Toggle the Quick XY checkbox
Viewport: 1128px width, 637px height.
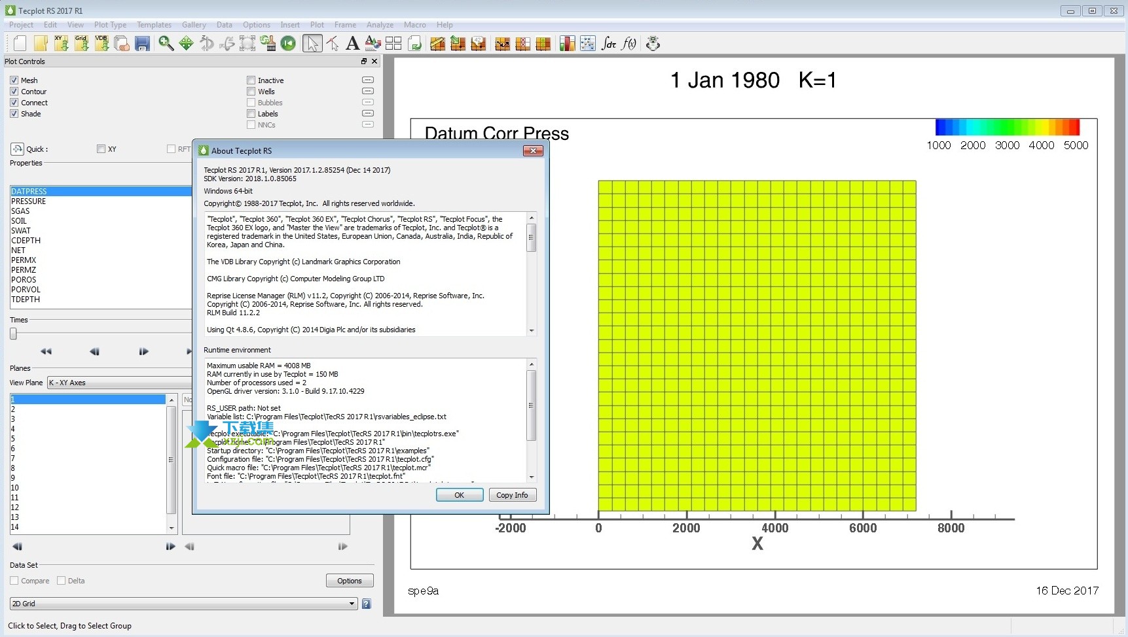pyautogui.click(x=101, y=149)
